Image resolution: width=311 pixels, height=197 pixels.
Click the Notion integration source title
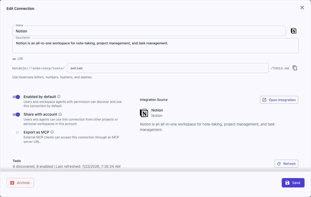[x=157, y=110]
